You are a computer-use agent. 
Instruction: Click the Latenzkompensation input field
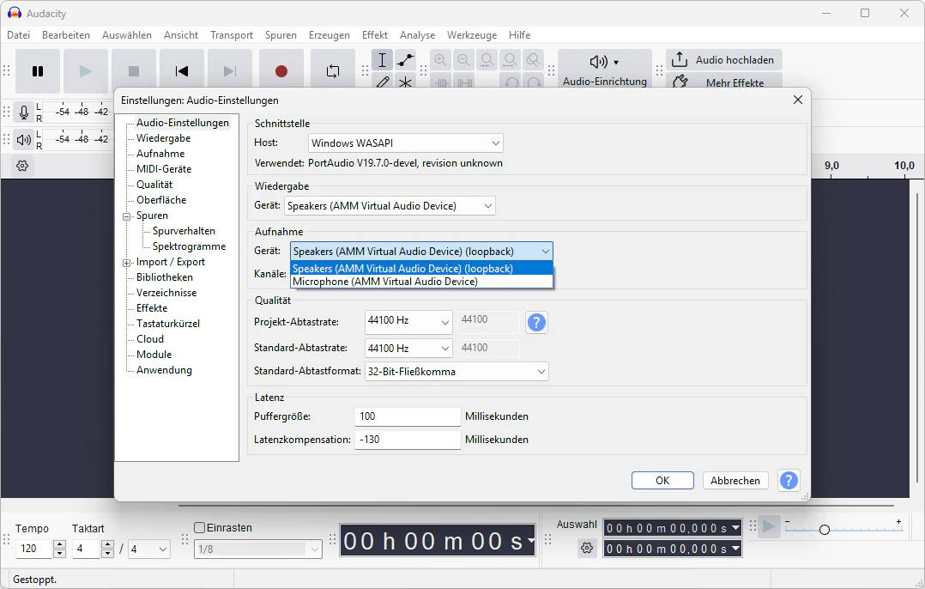coord(408,440)
